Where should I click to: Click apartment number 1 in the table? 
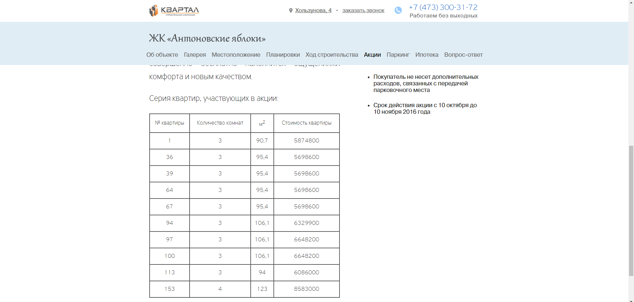[169, 141]
